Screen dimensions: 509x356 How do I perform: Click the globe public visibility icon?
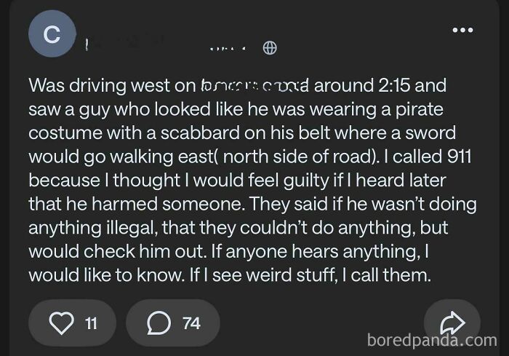coord(270,48)
